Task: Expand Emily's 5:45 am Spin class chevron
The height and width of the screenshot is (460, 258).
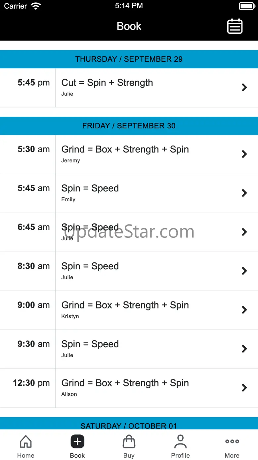Action: pyautogui.click(x=244, y=193)
